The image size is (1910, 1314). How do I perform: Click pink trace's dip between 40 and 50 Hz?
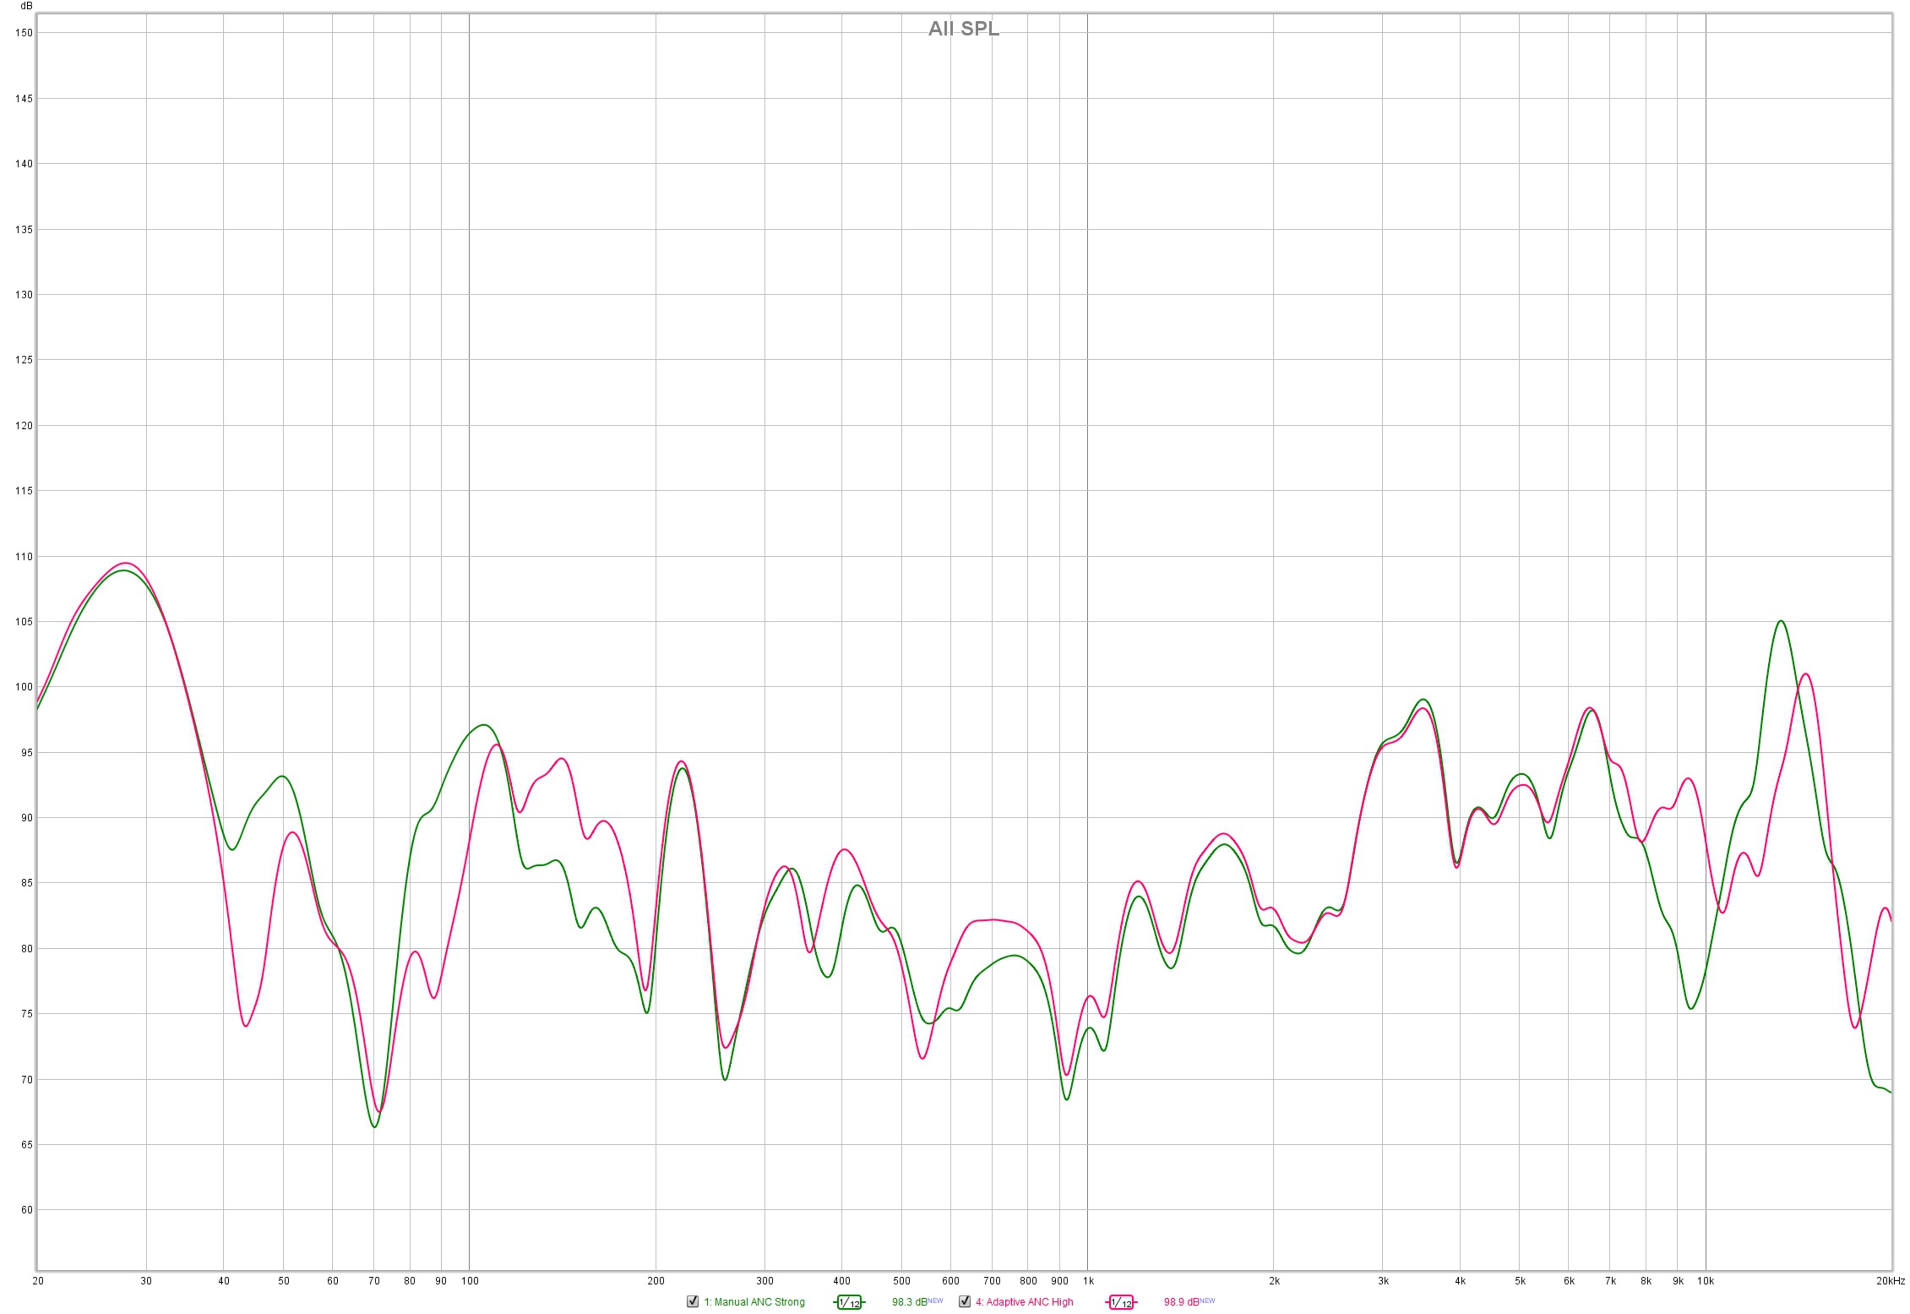coord(245,1026)
